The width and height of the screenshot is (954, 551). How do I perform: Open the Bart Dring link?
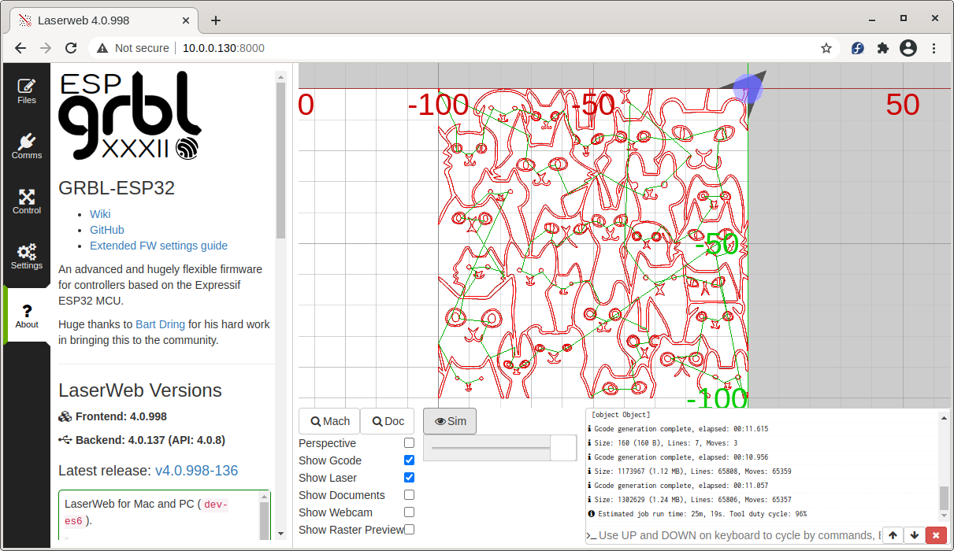[x=160, y=324]
